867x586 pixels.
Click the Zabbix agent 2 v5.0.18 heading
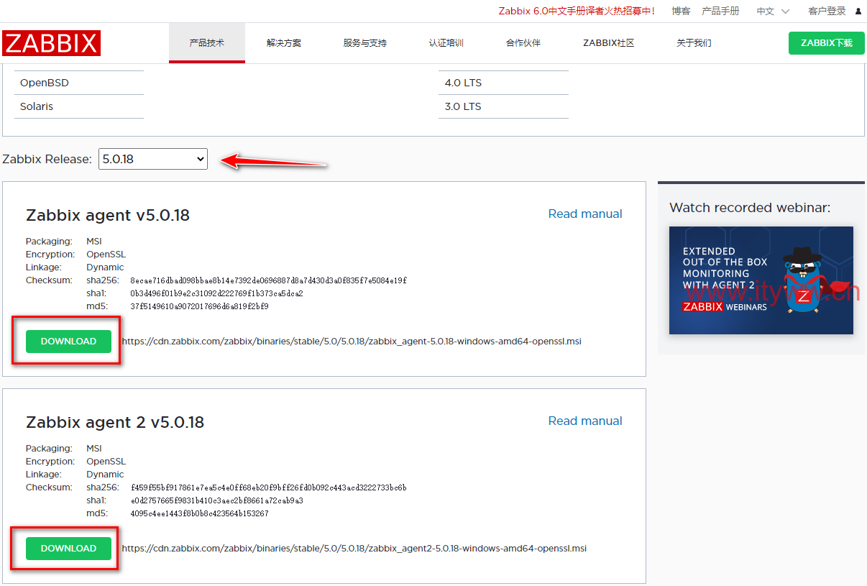115,423
